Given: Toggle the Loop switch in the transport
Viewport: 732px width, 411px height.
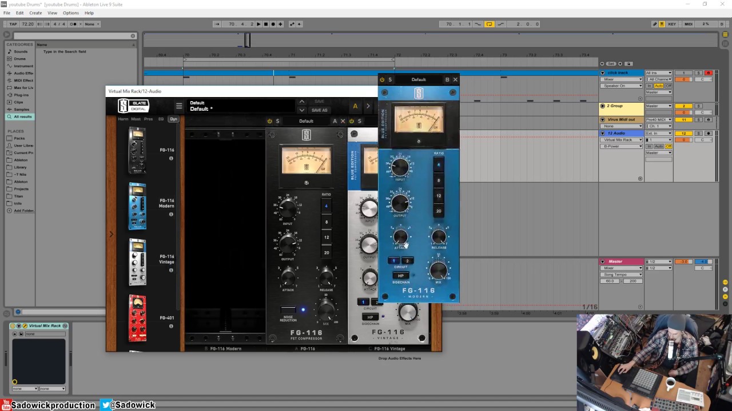Looking at the screenshot, I should pos(489,24).
